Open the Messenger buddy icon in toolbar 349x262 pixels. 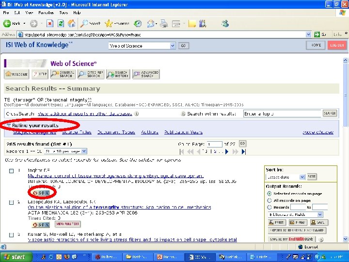(x=225, y=23)
